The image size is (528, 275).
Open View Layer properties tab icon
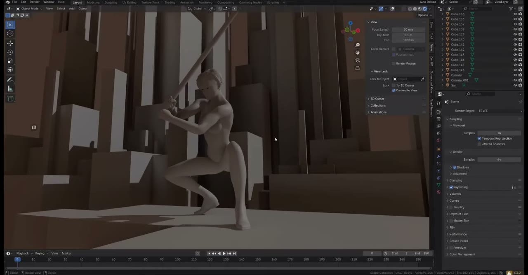(x=438, y=126)
